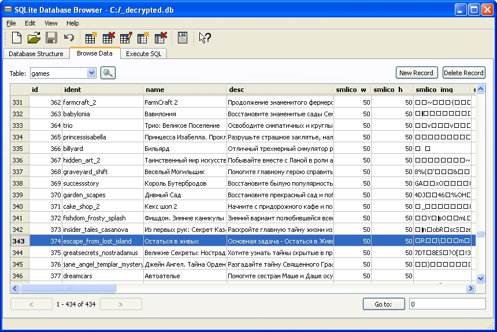This screenshot has width=497, height=332.
Task: Click the Open Database folder icon
Action: [34, 38]
